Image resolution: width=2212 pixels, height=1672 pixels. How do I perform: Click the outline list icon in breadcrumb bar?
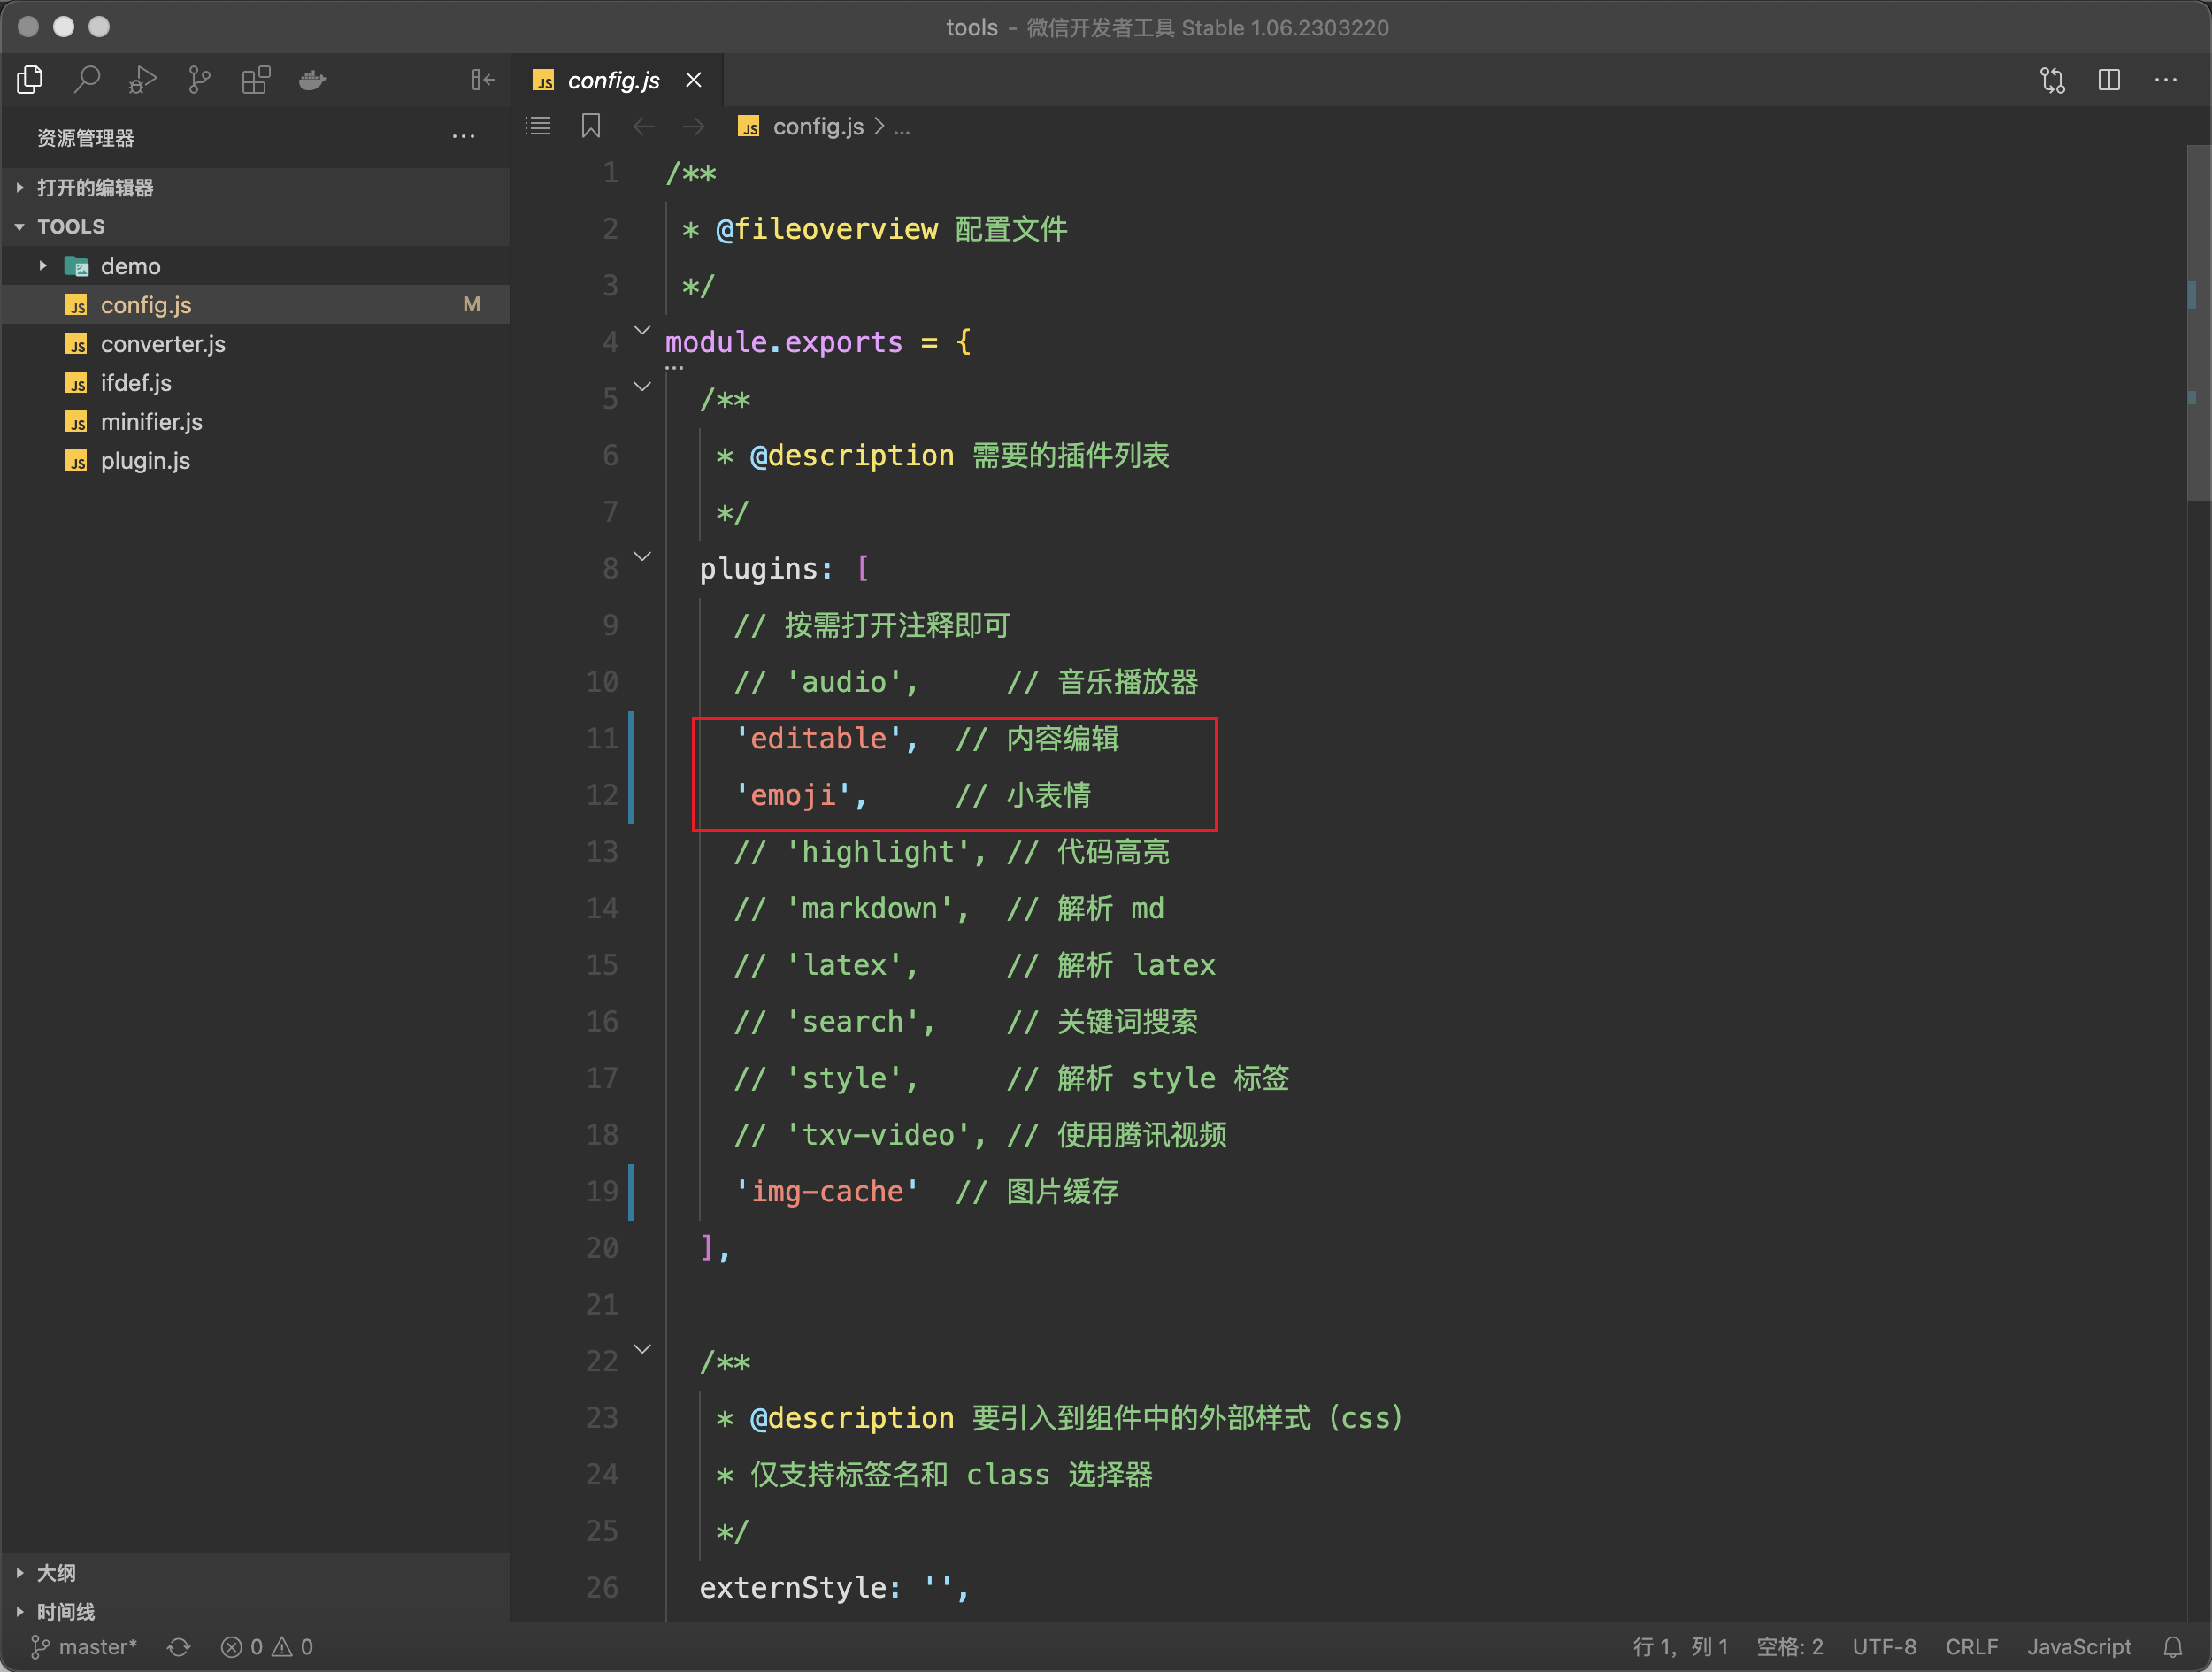(x=538, y=126)
